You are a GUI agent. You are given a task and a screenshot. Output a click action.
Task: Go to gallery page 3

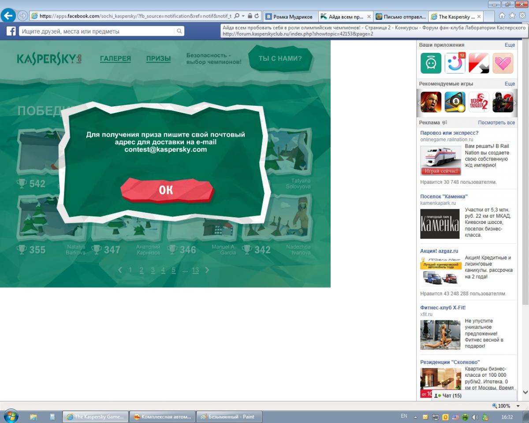153,270
